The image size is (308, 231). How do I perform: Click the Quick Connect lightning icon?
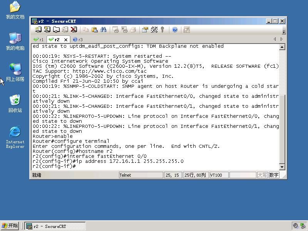tap(47, 30)
